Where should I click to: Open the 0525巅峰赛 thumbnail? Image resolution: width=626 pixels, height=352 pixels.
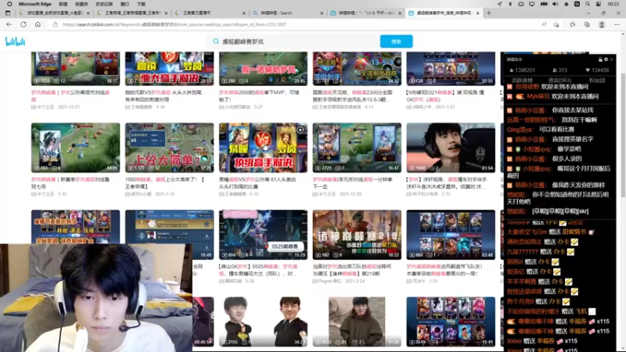[x=263, y=235]
